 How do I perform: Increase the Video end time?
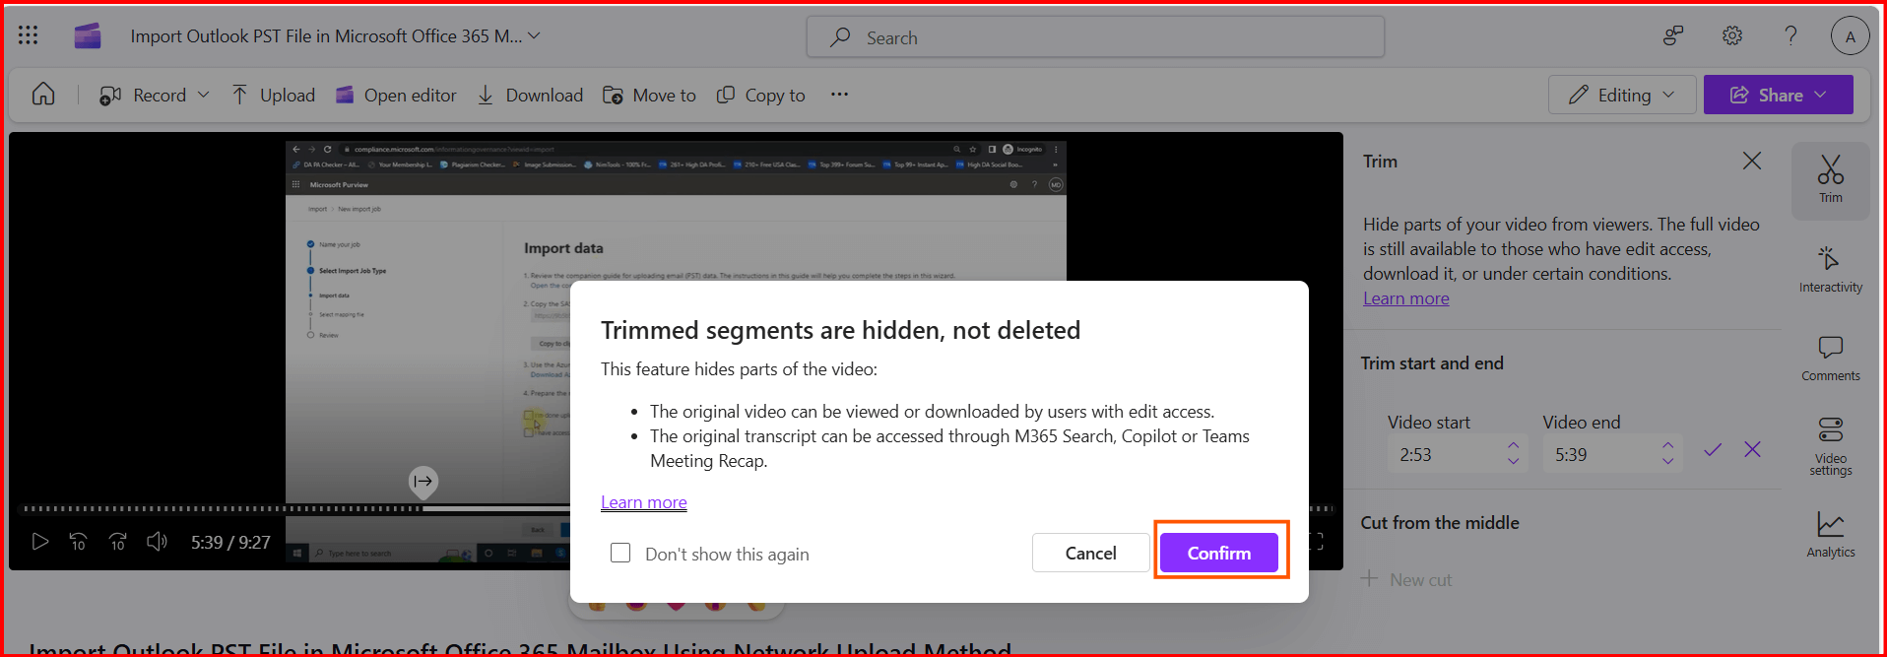[x=1668, y=446]
